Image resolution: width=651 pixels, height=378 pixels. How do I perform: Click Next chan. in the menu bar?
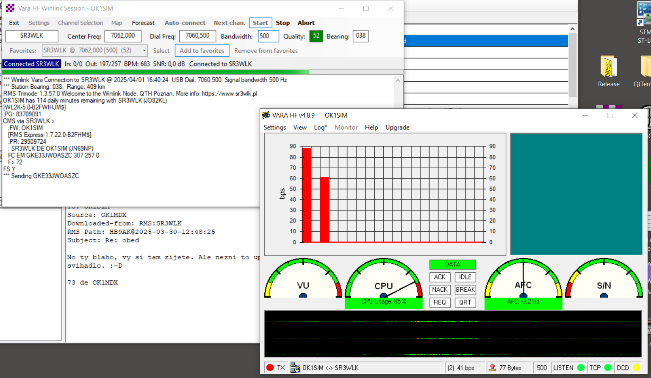pos(229,23)
